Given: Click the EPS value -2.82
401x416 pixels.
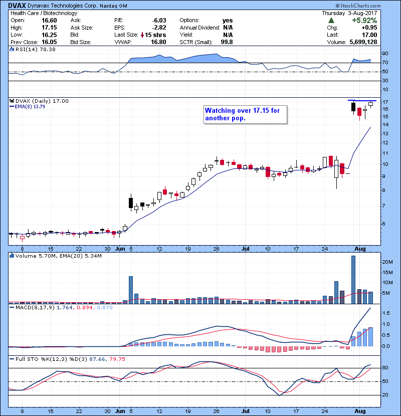Looking at the screenshot, I should (159, 28).
